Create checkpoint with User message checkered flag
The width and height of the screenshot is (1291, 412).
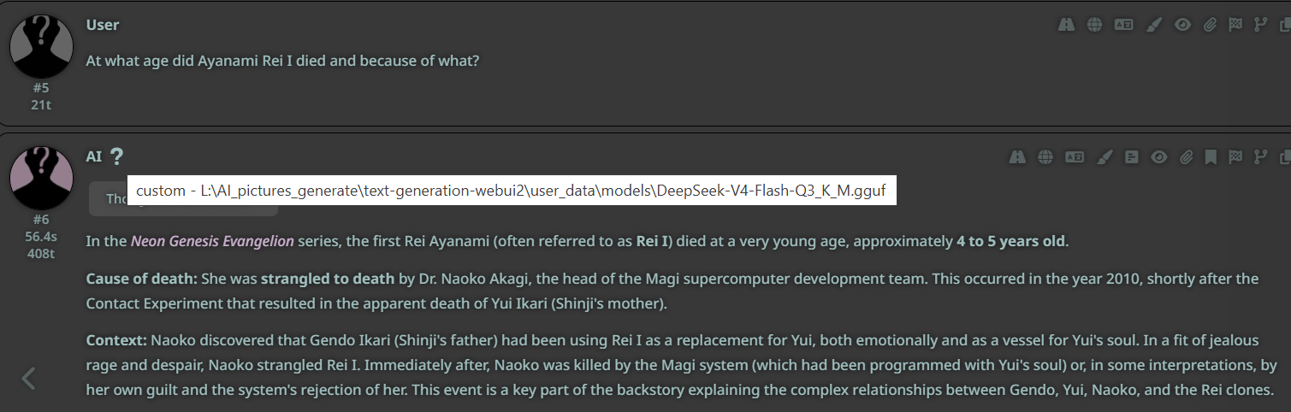pyautogui.click(x=1235, y=25)
